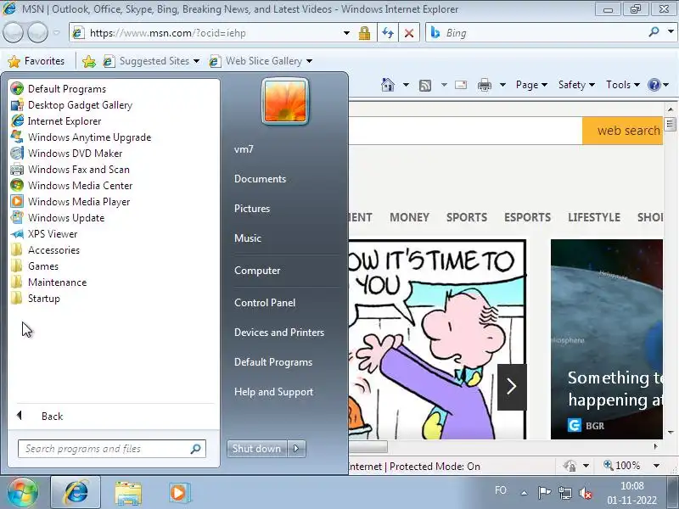This screenshot has height=509, width=679.
Task: Open Windows Media Player from the programs list
Action: click(70, 202)
